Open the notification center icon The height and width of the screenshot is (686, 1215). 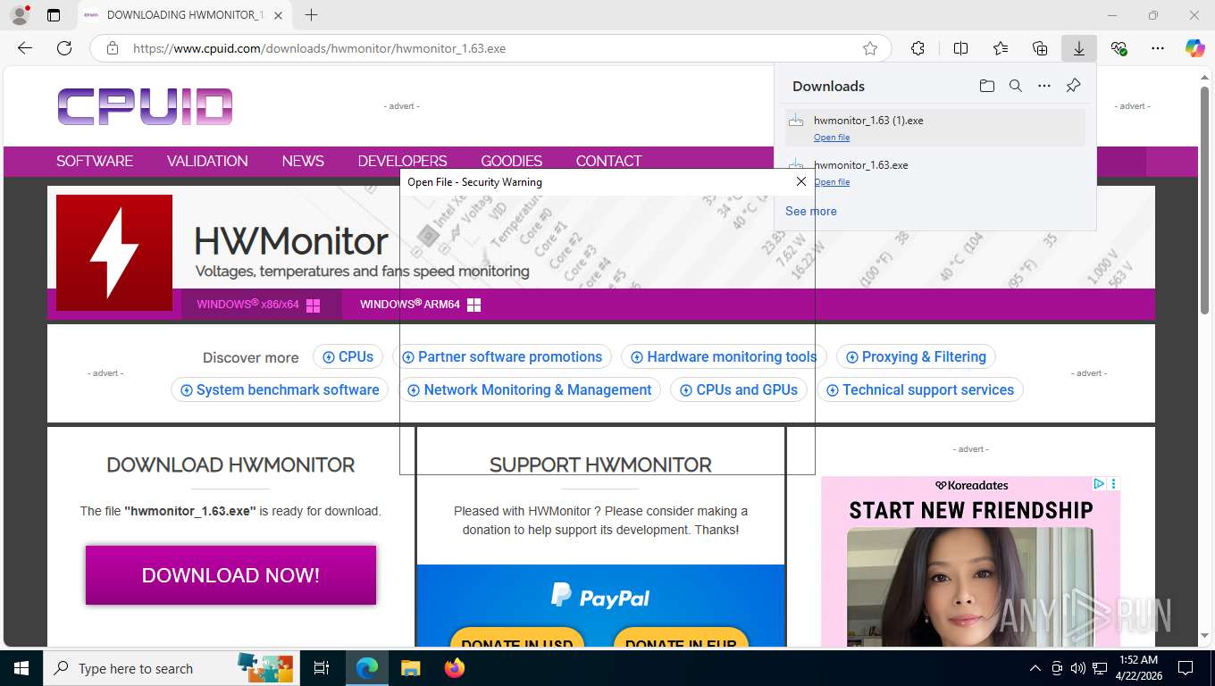(x=1186, y=668)
